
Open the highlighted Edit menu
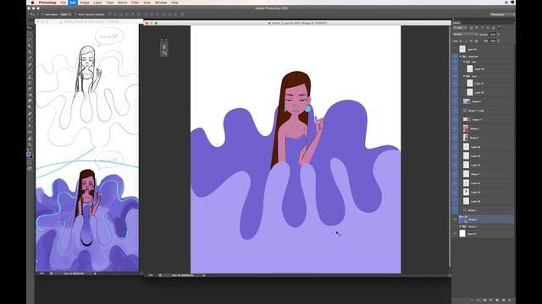click(73, 3)
